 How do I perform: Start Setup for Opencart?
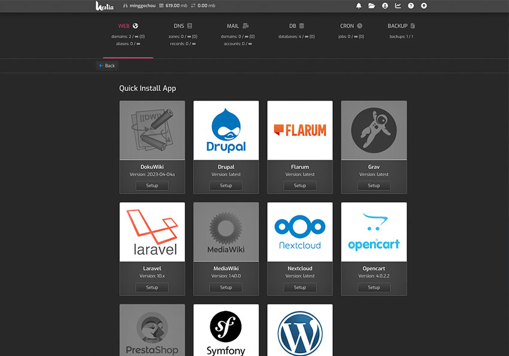click(374, 288)
